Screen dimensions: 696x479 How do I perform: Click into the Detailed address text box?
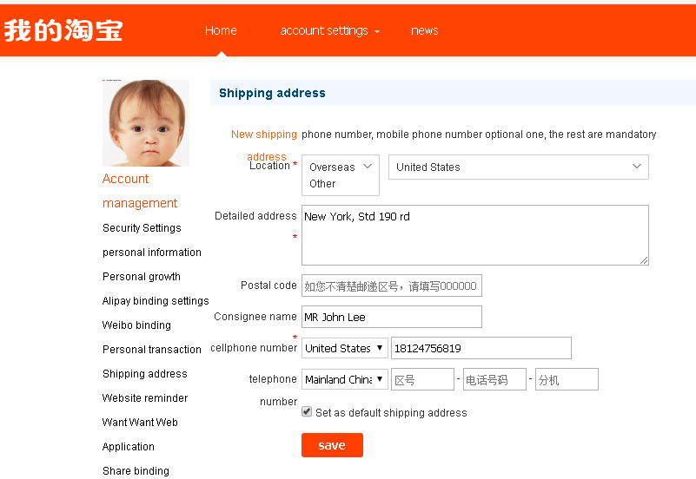474,235
